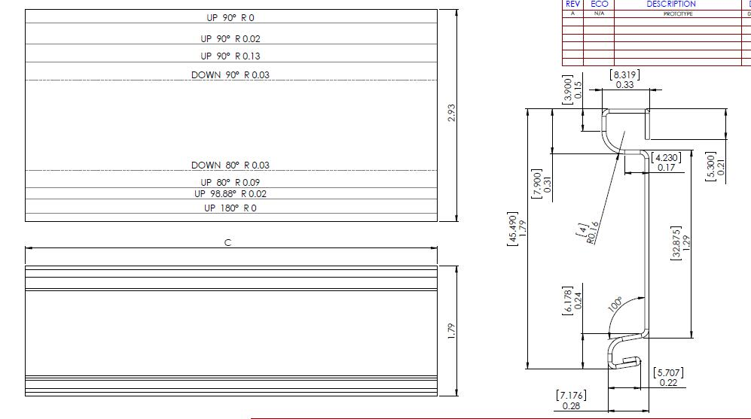
Task: Click the [3.900] 0.15 dimension
Action: click(x=573, y=87)
